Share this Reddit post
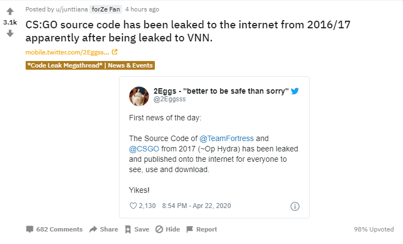 [x=103, y=229]
